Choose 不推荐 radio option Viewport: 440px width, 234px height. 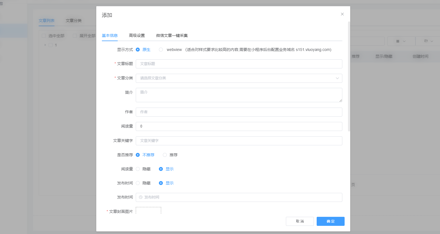click(138, 155)
